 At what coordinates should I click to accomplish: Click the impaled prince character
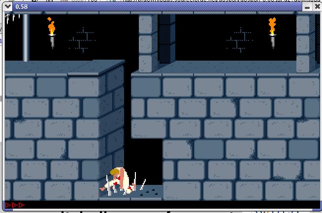point(119,181)
